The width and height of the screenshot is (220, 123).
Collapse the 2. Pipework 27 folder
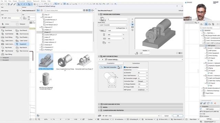click(40, 27)
